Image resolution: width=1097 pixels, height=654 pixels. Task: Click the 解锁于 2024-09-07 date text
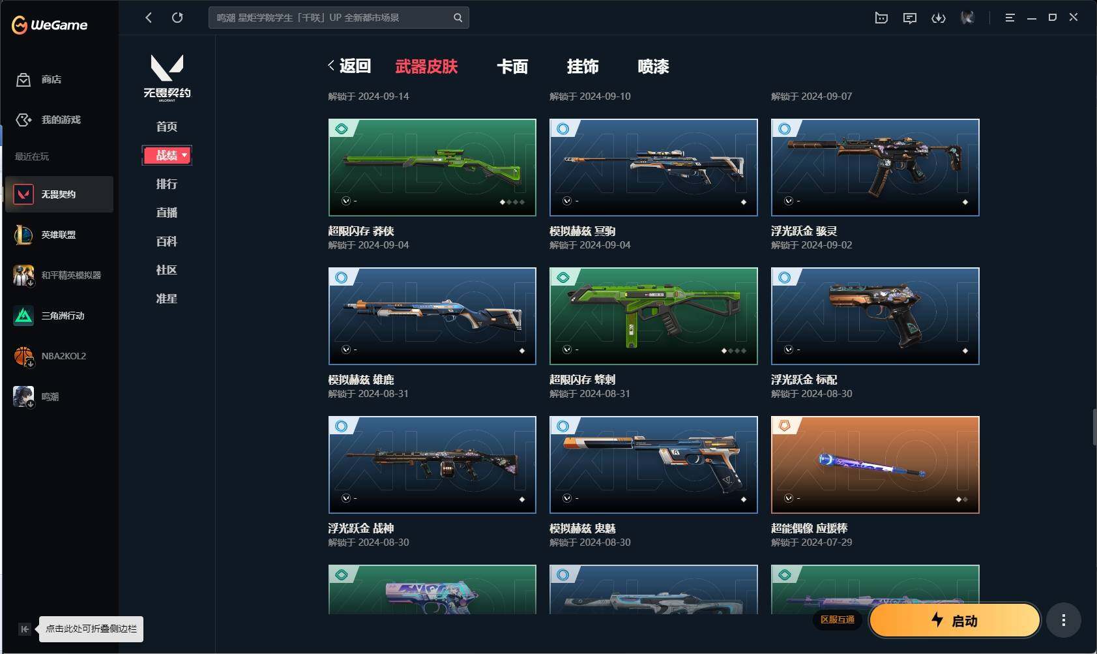(812, 97)
